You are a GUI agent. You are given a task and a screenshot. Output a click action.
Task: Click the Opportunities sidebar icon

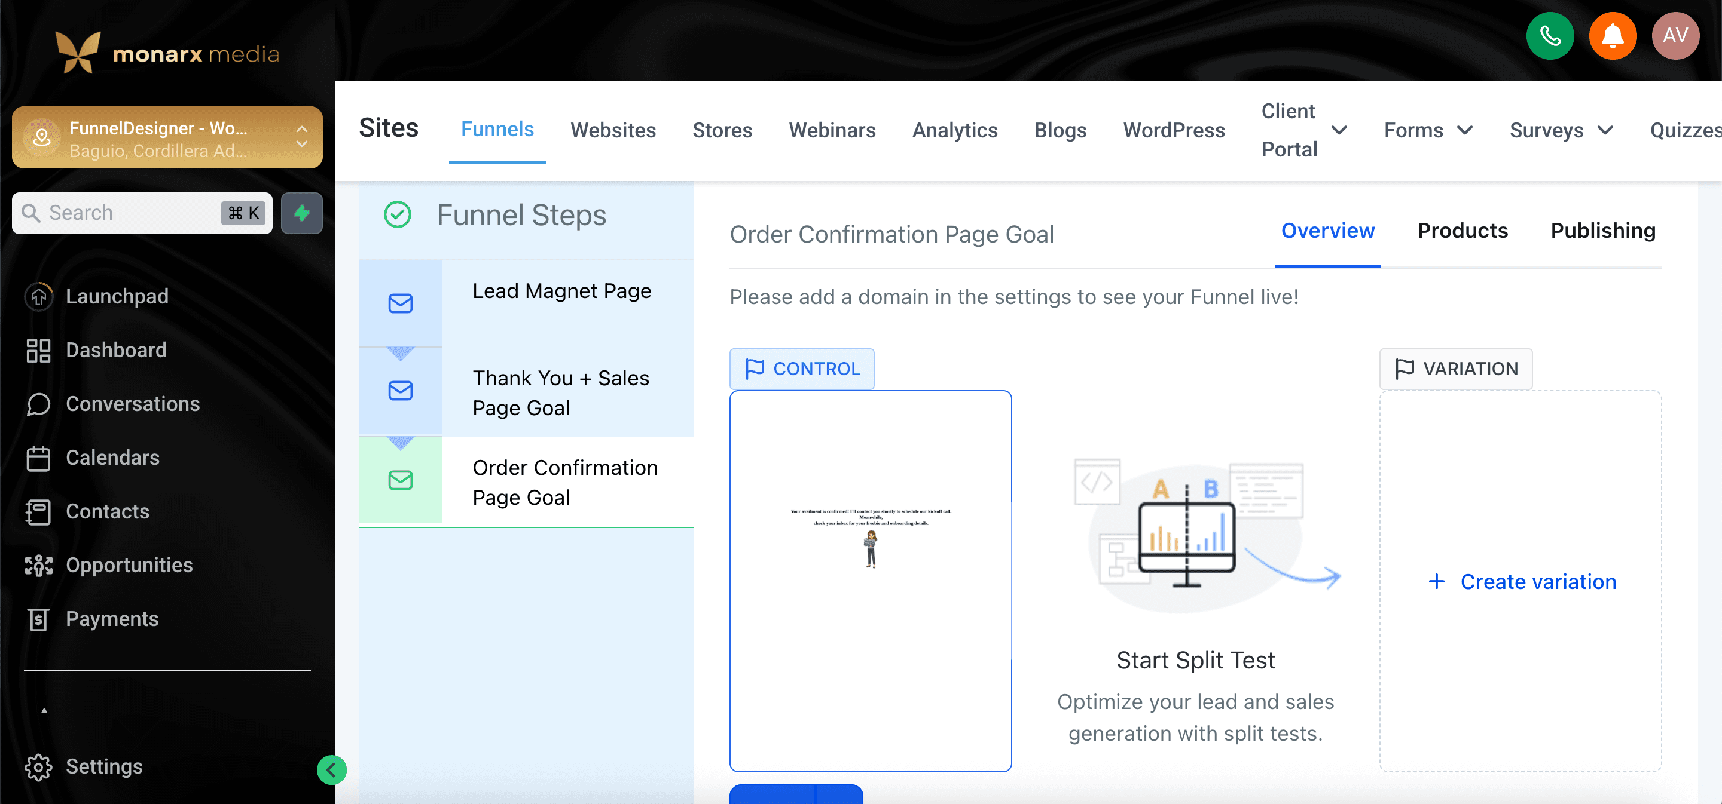38,565
